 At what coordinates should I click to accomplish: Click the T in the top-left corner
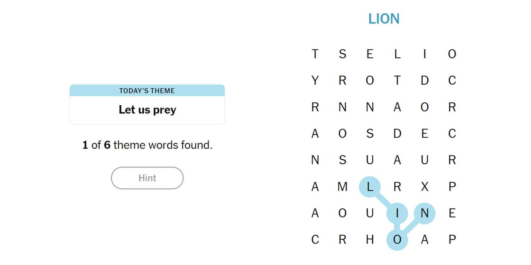(315, 54)
